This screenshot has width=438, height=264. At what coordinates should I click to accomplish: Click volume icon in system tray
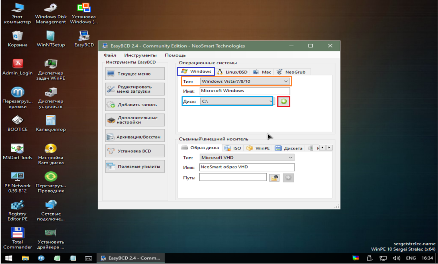pyautogui.click(x=397, y=258)
